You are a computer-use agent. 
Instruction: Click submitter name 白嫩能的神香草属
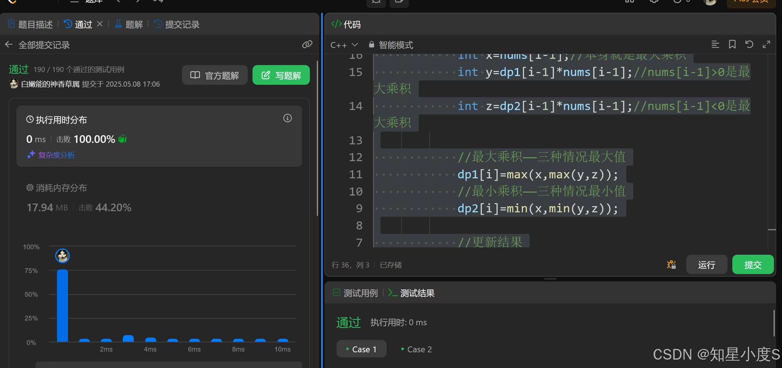tap(50, 84)
